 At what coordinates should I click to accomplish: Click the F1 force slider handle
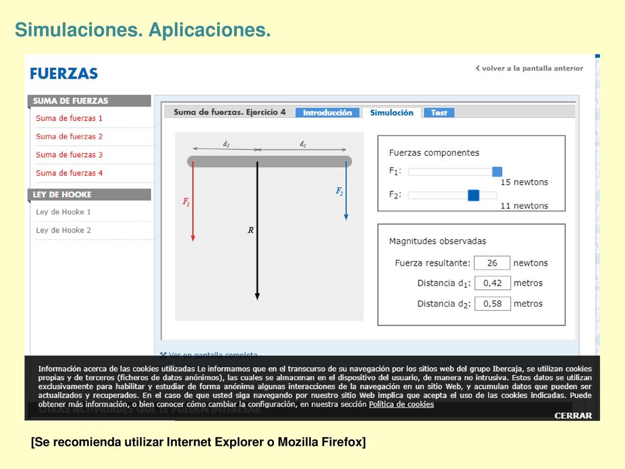click(497, 172)
